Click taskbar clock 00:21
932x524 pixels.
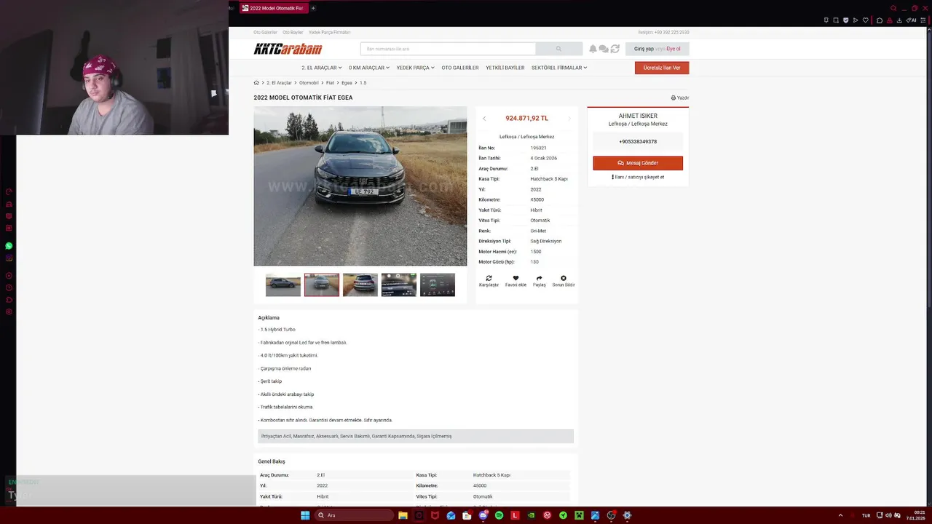pyautogui.click(x=919, y=512)
